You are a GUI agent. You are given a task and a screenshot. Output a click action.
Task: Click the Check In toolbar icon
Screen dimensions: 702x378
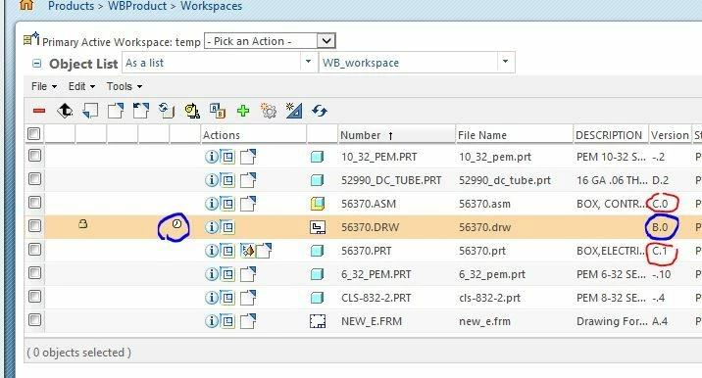(x=90, y=111)
